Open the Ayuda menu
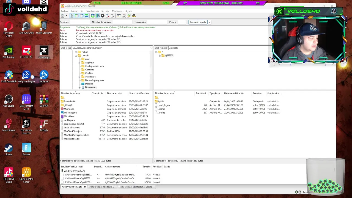The width and height of the screenshot is (352, 198). pyautogui.click(x=129, y=11)
